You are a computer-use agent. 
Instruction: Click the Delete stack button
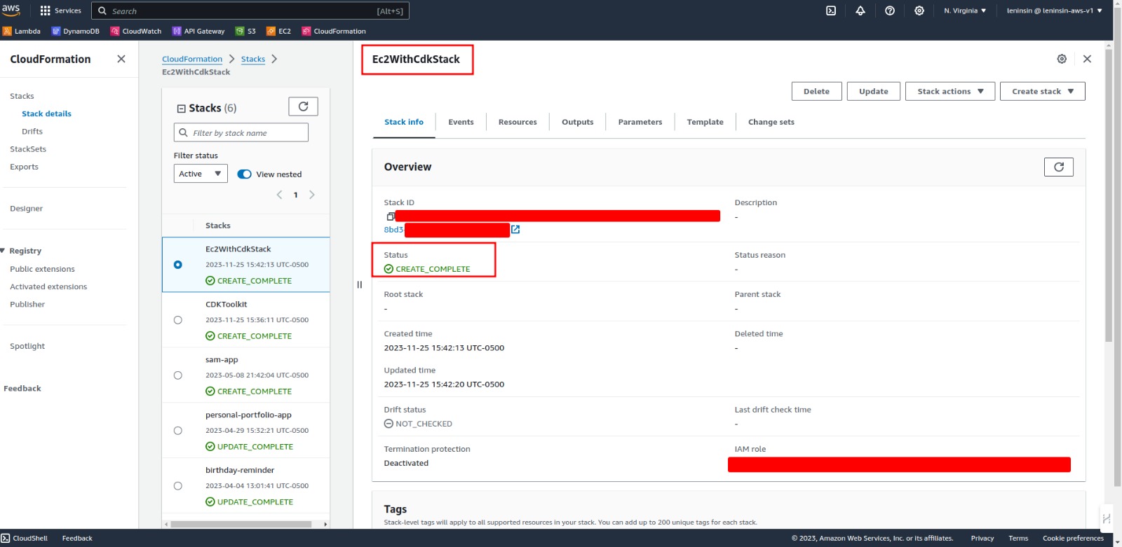pos(816,91)
